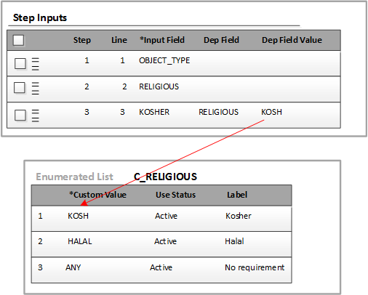This screenshot has height=295, width=368.
Task: Click the *Custom Value column header
Action: (x=97, y=195)
